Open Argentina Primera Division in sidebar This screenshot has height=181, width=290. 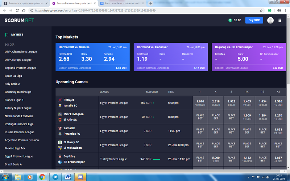pos(22,140)
